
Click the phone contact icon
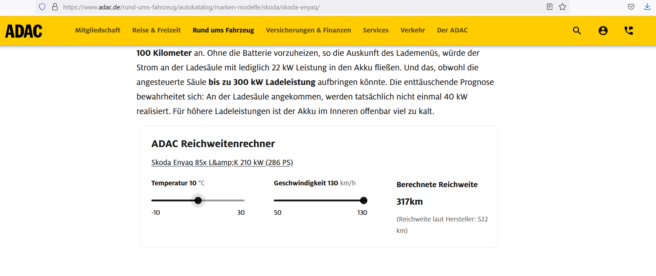click(629, 31)
